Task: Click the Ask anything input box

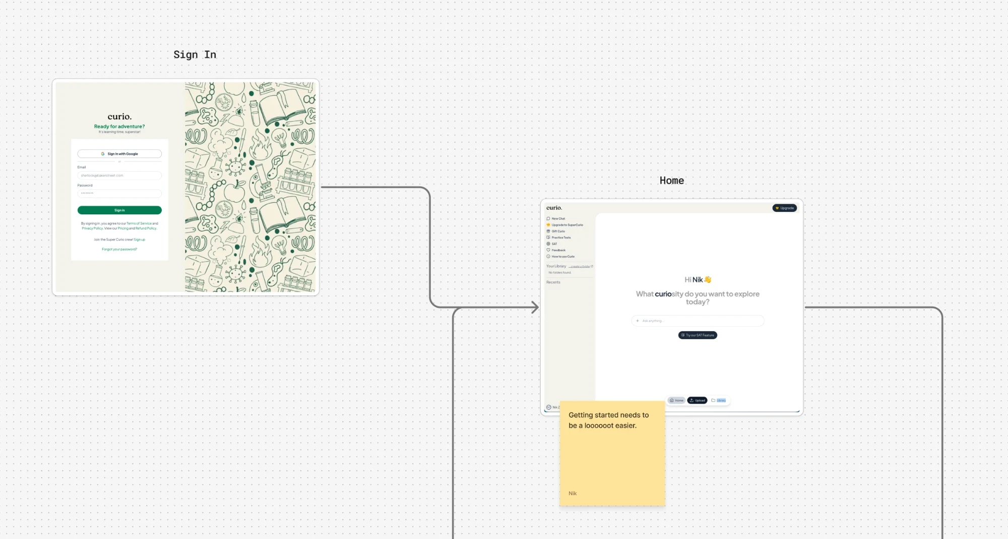Action: coord(698,321)
